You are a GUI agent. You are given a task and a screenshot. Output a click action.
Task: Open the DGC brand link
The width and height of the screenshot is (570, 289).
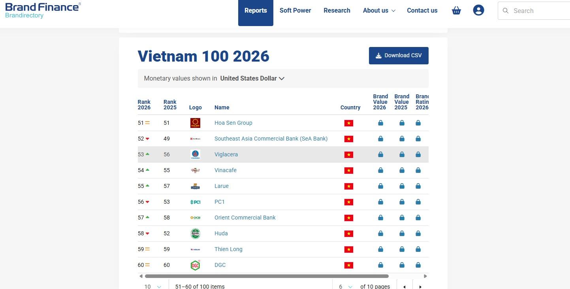[220, 265]
